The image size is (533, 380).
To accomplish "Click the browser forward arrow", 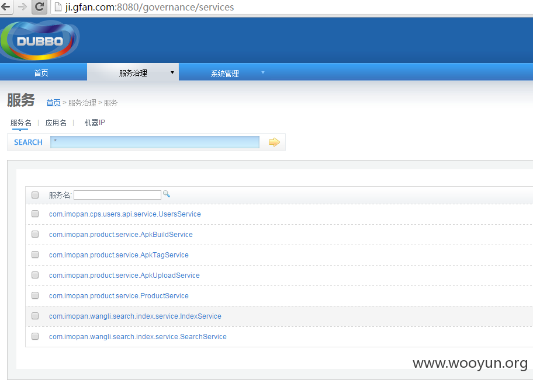I will click(22, 7).
